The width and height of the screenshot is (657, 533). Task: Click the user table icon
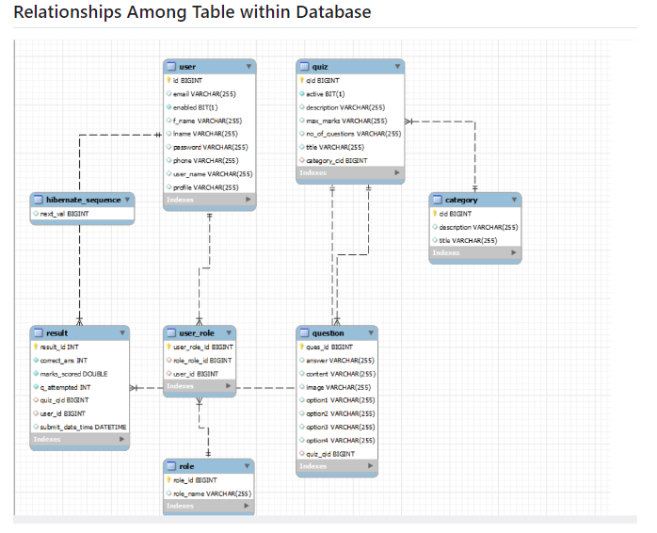[x=171, y=66]
